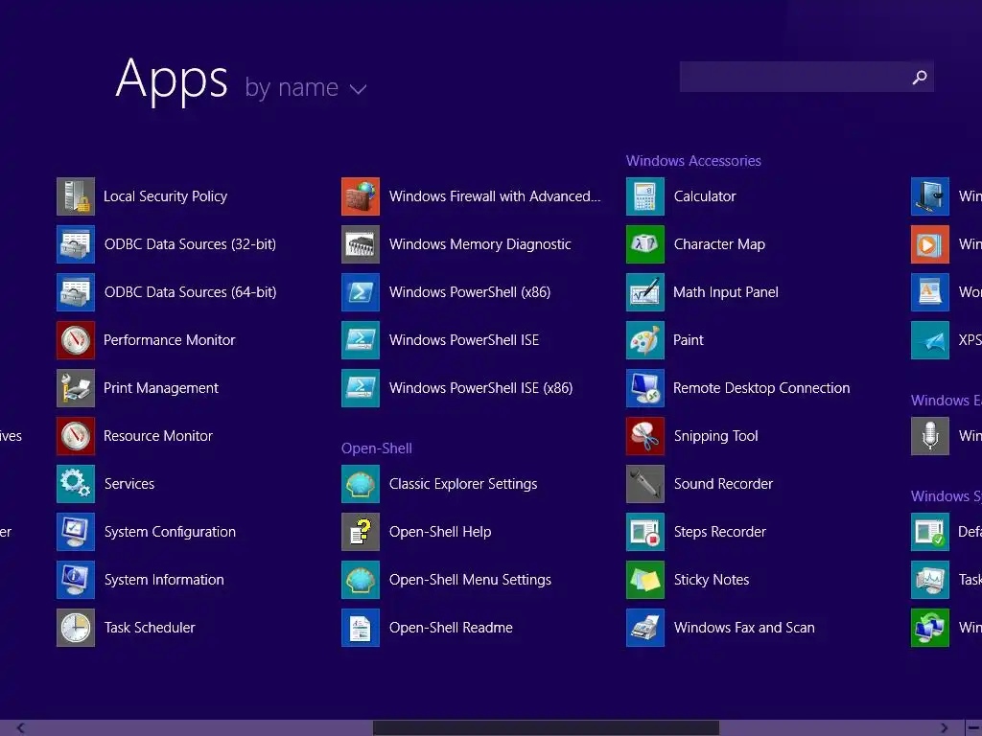Click the horizontal scrollbar thumb
982x736 pixels.
[546, 728]
